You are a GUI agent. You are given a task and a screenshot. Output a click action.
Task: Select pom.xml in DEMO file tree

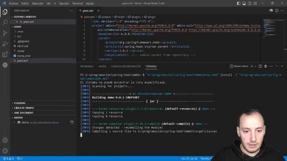[43, 61]
